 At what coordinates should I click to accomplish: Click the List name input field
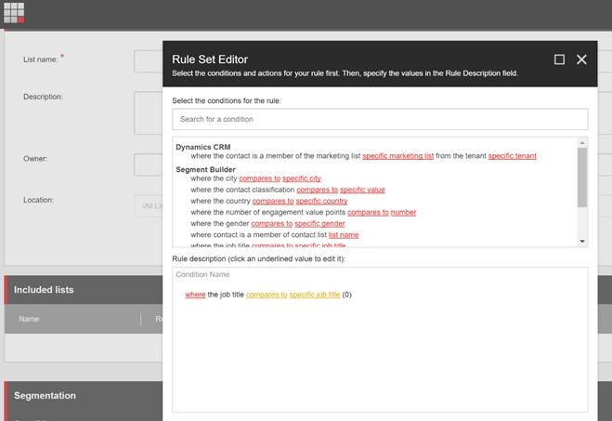tap(149, 61)
